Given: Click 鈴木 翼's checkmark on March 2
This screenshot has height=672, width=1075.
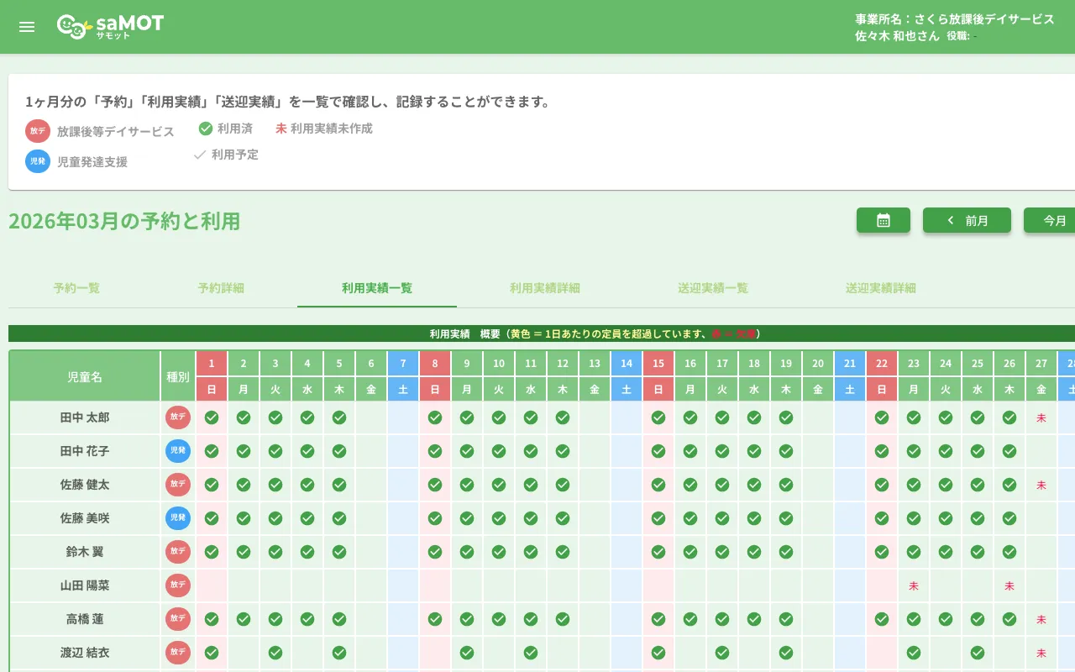Looking at the screenshot, I should coord(243,552).
